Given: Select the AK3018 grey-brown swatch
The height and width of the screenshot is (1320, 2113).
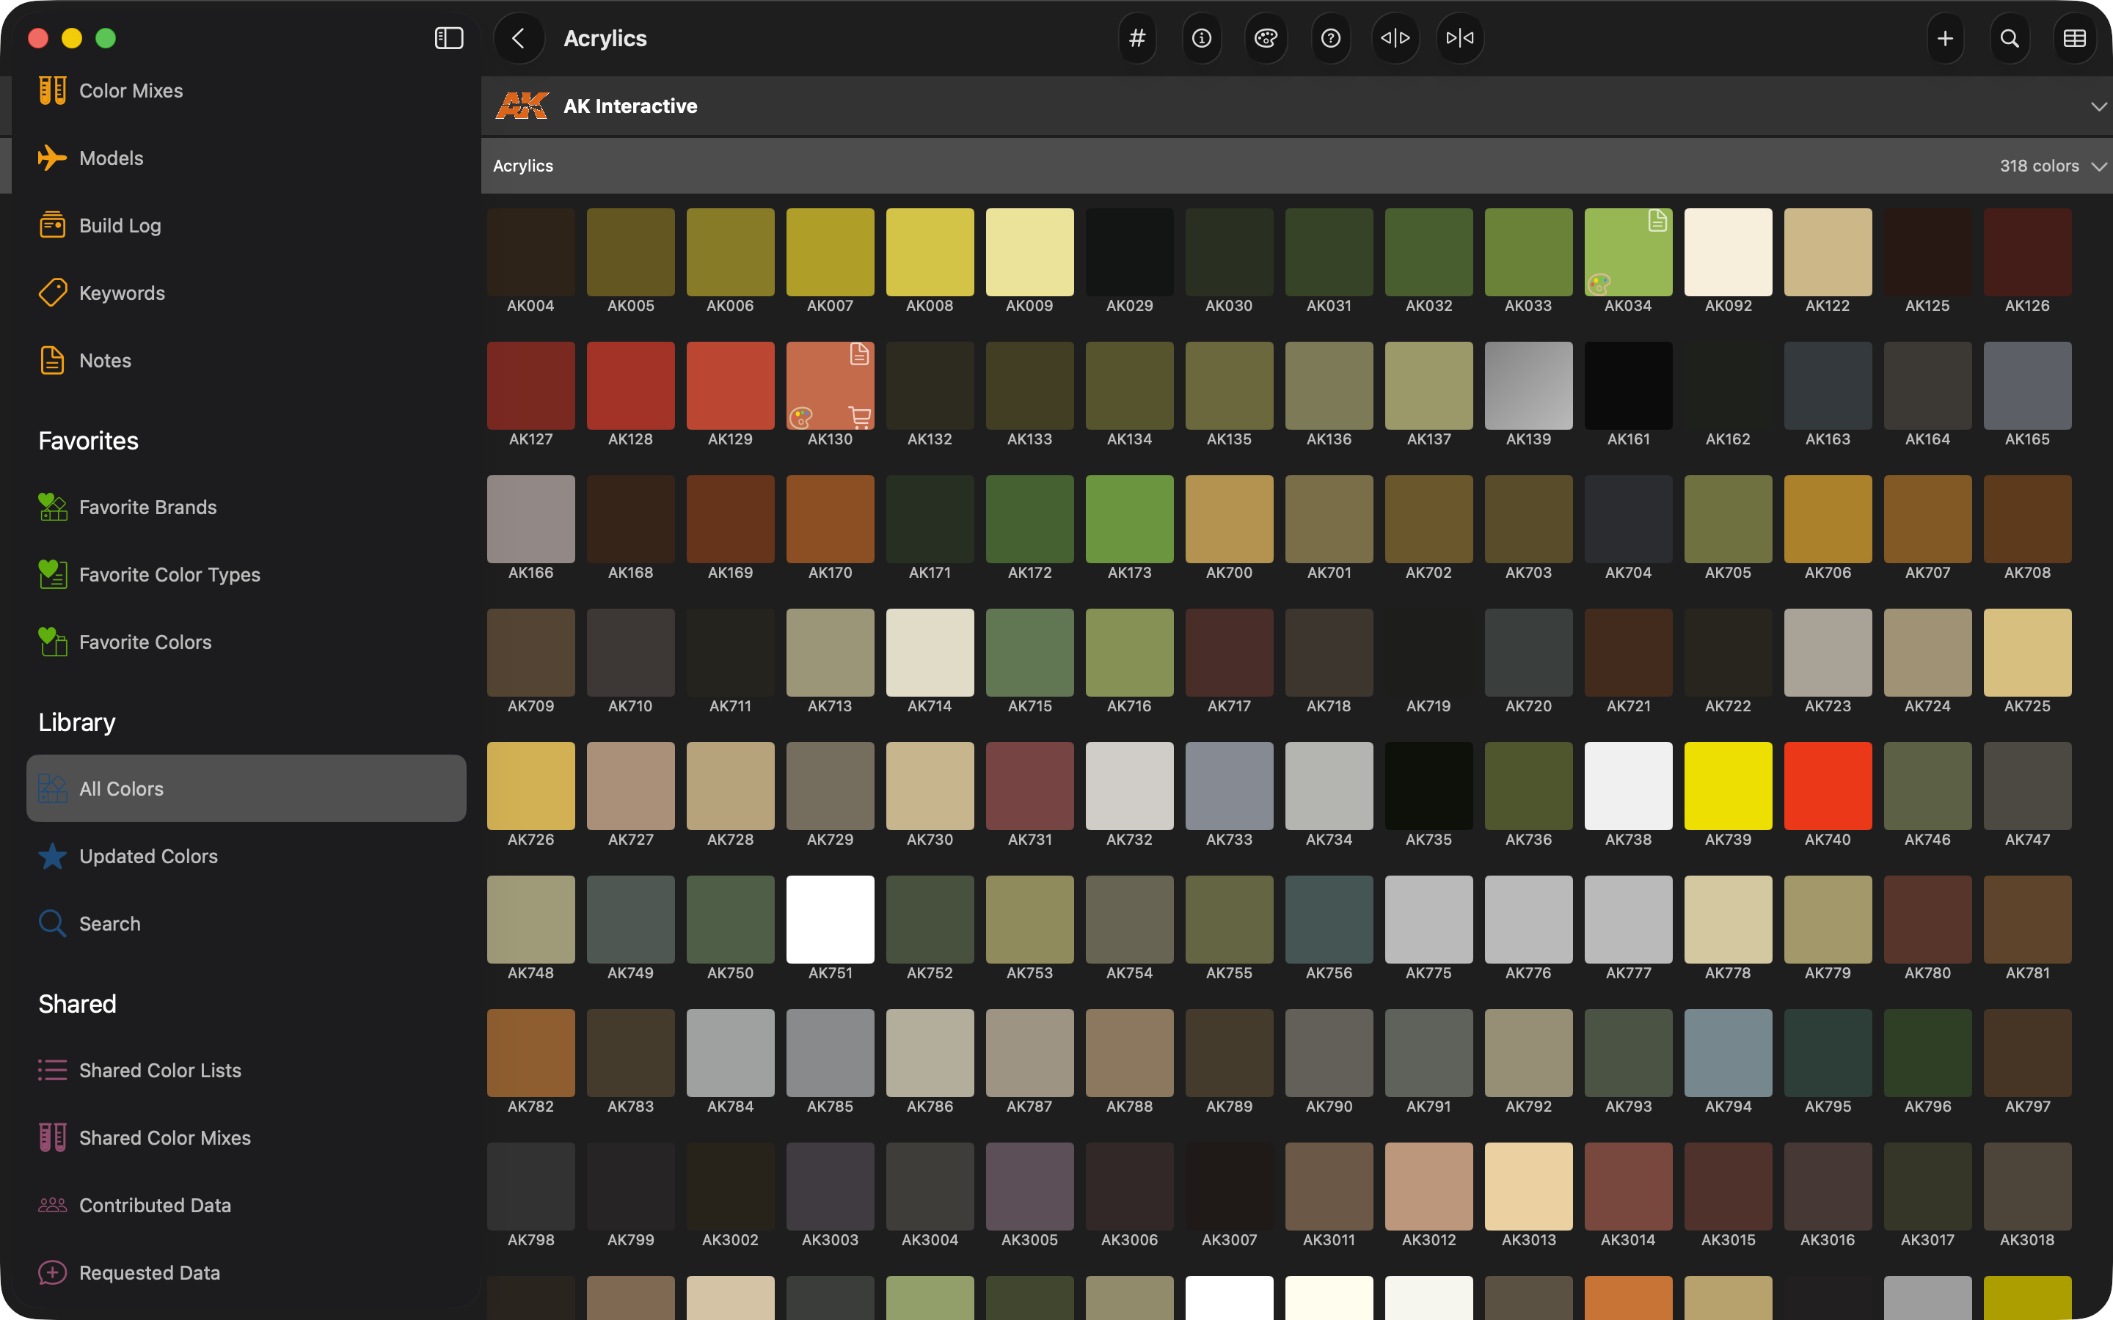Looking at the screenshot, I should tap(2027, 1187).
